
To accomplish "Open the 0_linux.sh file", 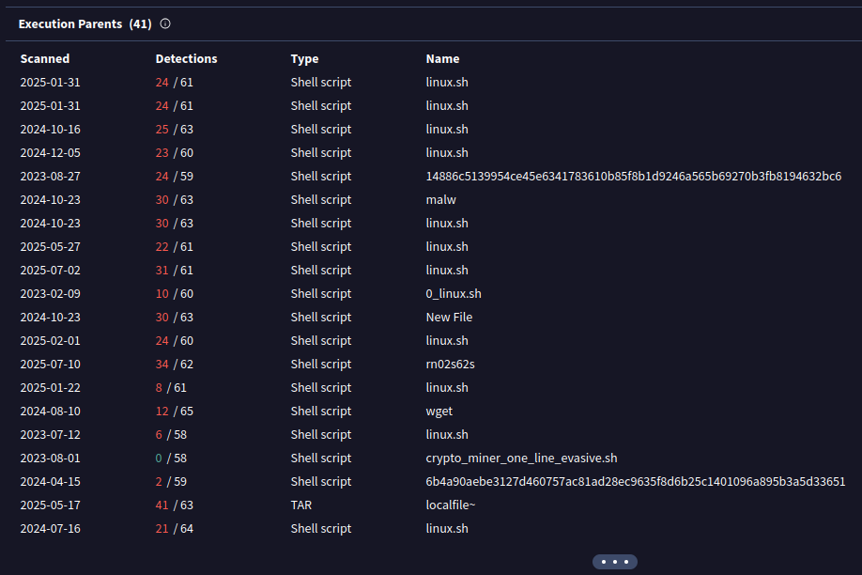I will pos(454,293).
